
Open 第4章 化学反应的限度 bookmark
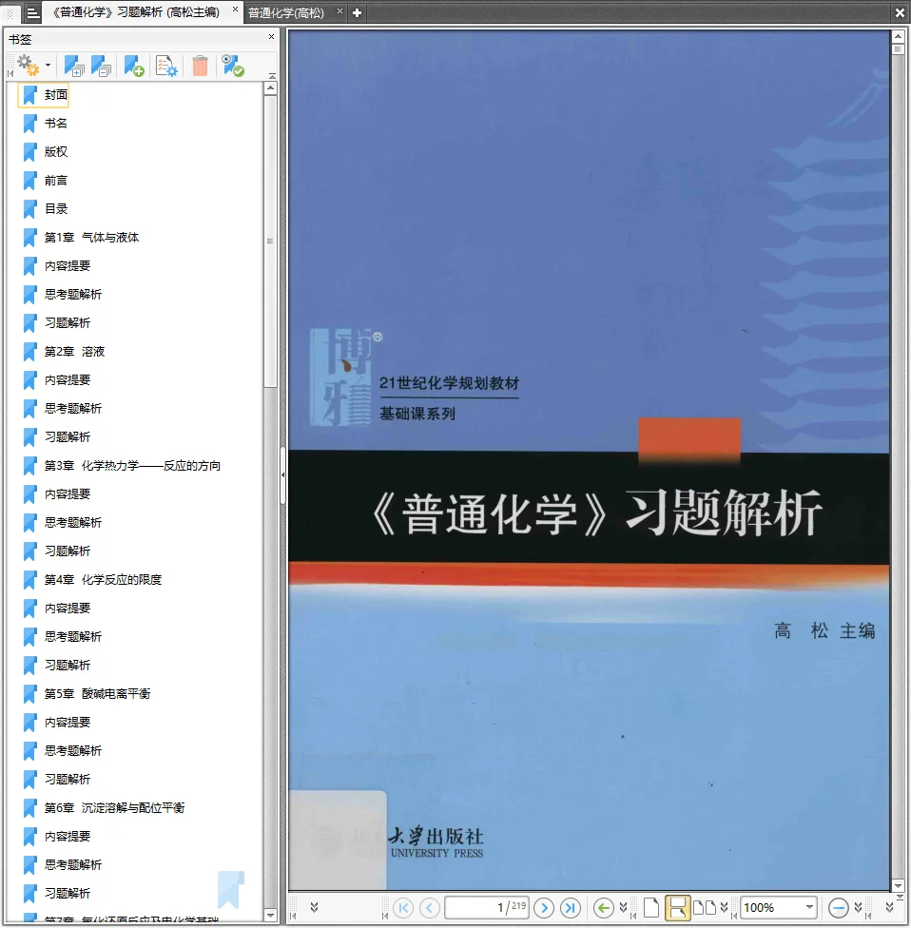pyautogui.click(x=103, y=579)
